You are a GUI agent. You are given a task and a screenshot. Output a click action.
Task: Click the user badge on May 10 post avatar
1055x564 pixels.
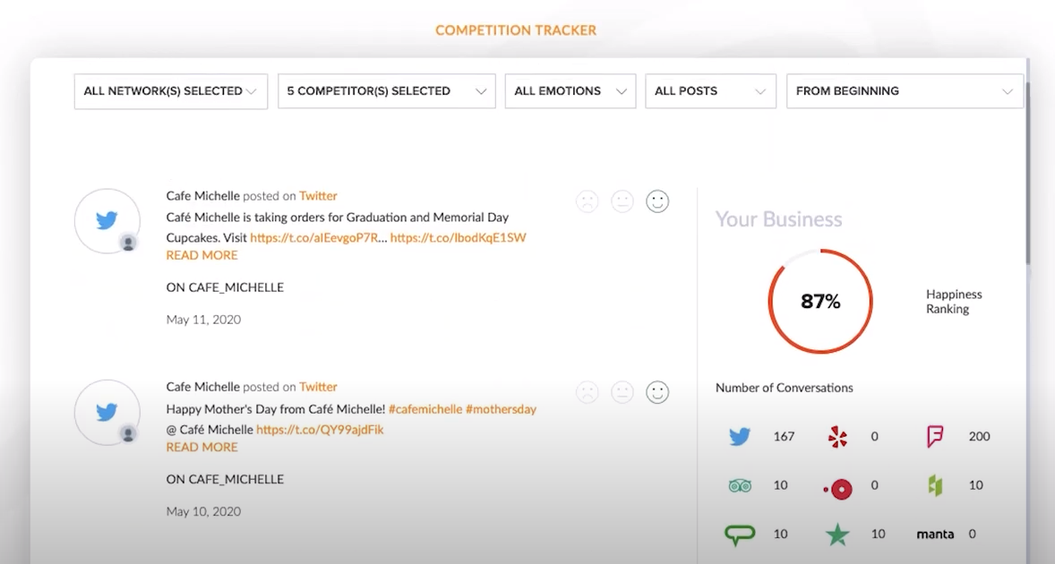128,434
